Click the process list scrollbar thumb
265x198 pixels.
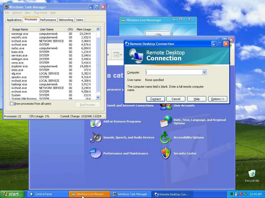pyautogui.click(x=98, y=64)
